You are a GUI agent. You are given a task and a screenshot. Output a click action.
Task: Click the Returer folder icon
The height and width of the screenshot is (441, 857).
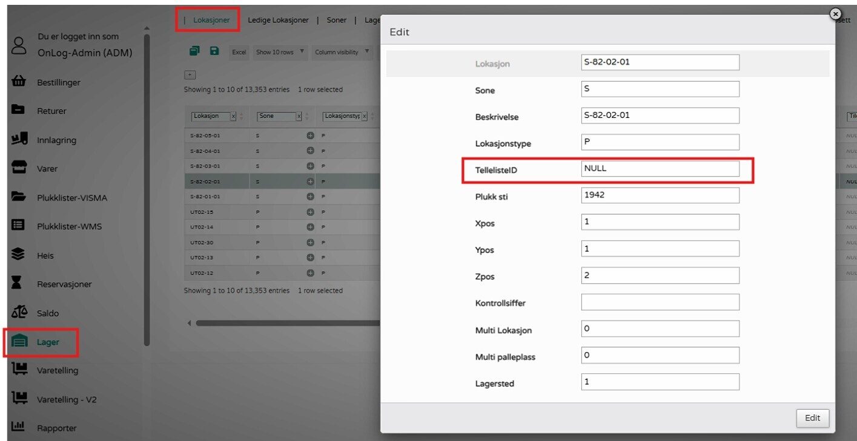19,110
